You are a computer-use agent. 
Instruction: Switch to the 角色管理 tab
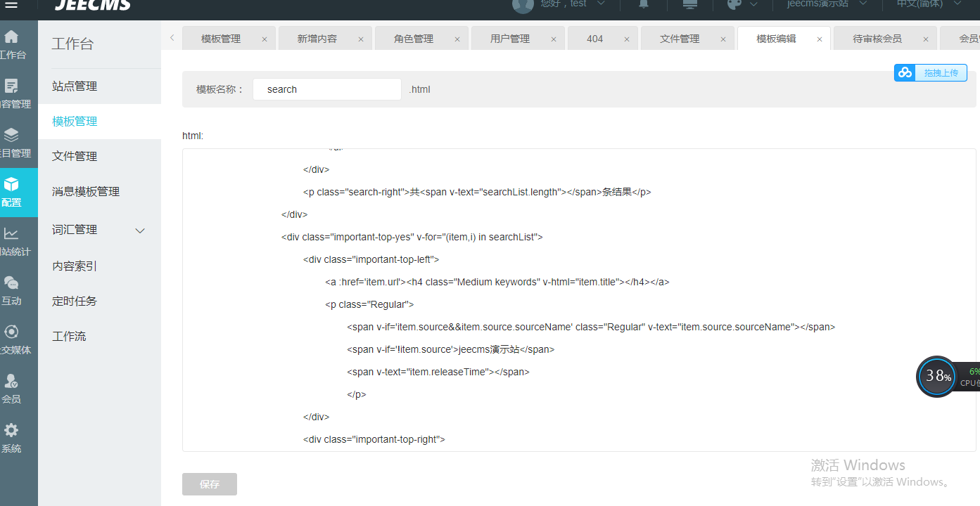click(x=414, y=39)
